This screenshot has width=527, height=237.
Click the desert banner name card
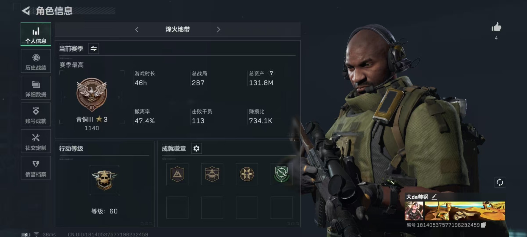[465, 211]
